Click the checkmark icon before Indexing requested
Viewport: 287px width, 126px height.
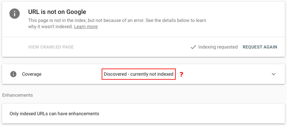[x=193, y=47]
